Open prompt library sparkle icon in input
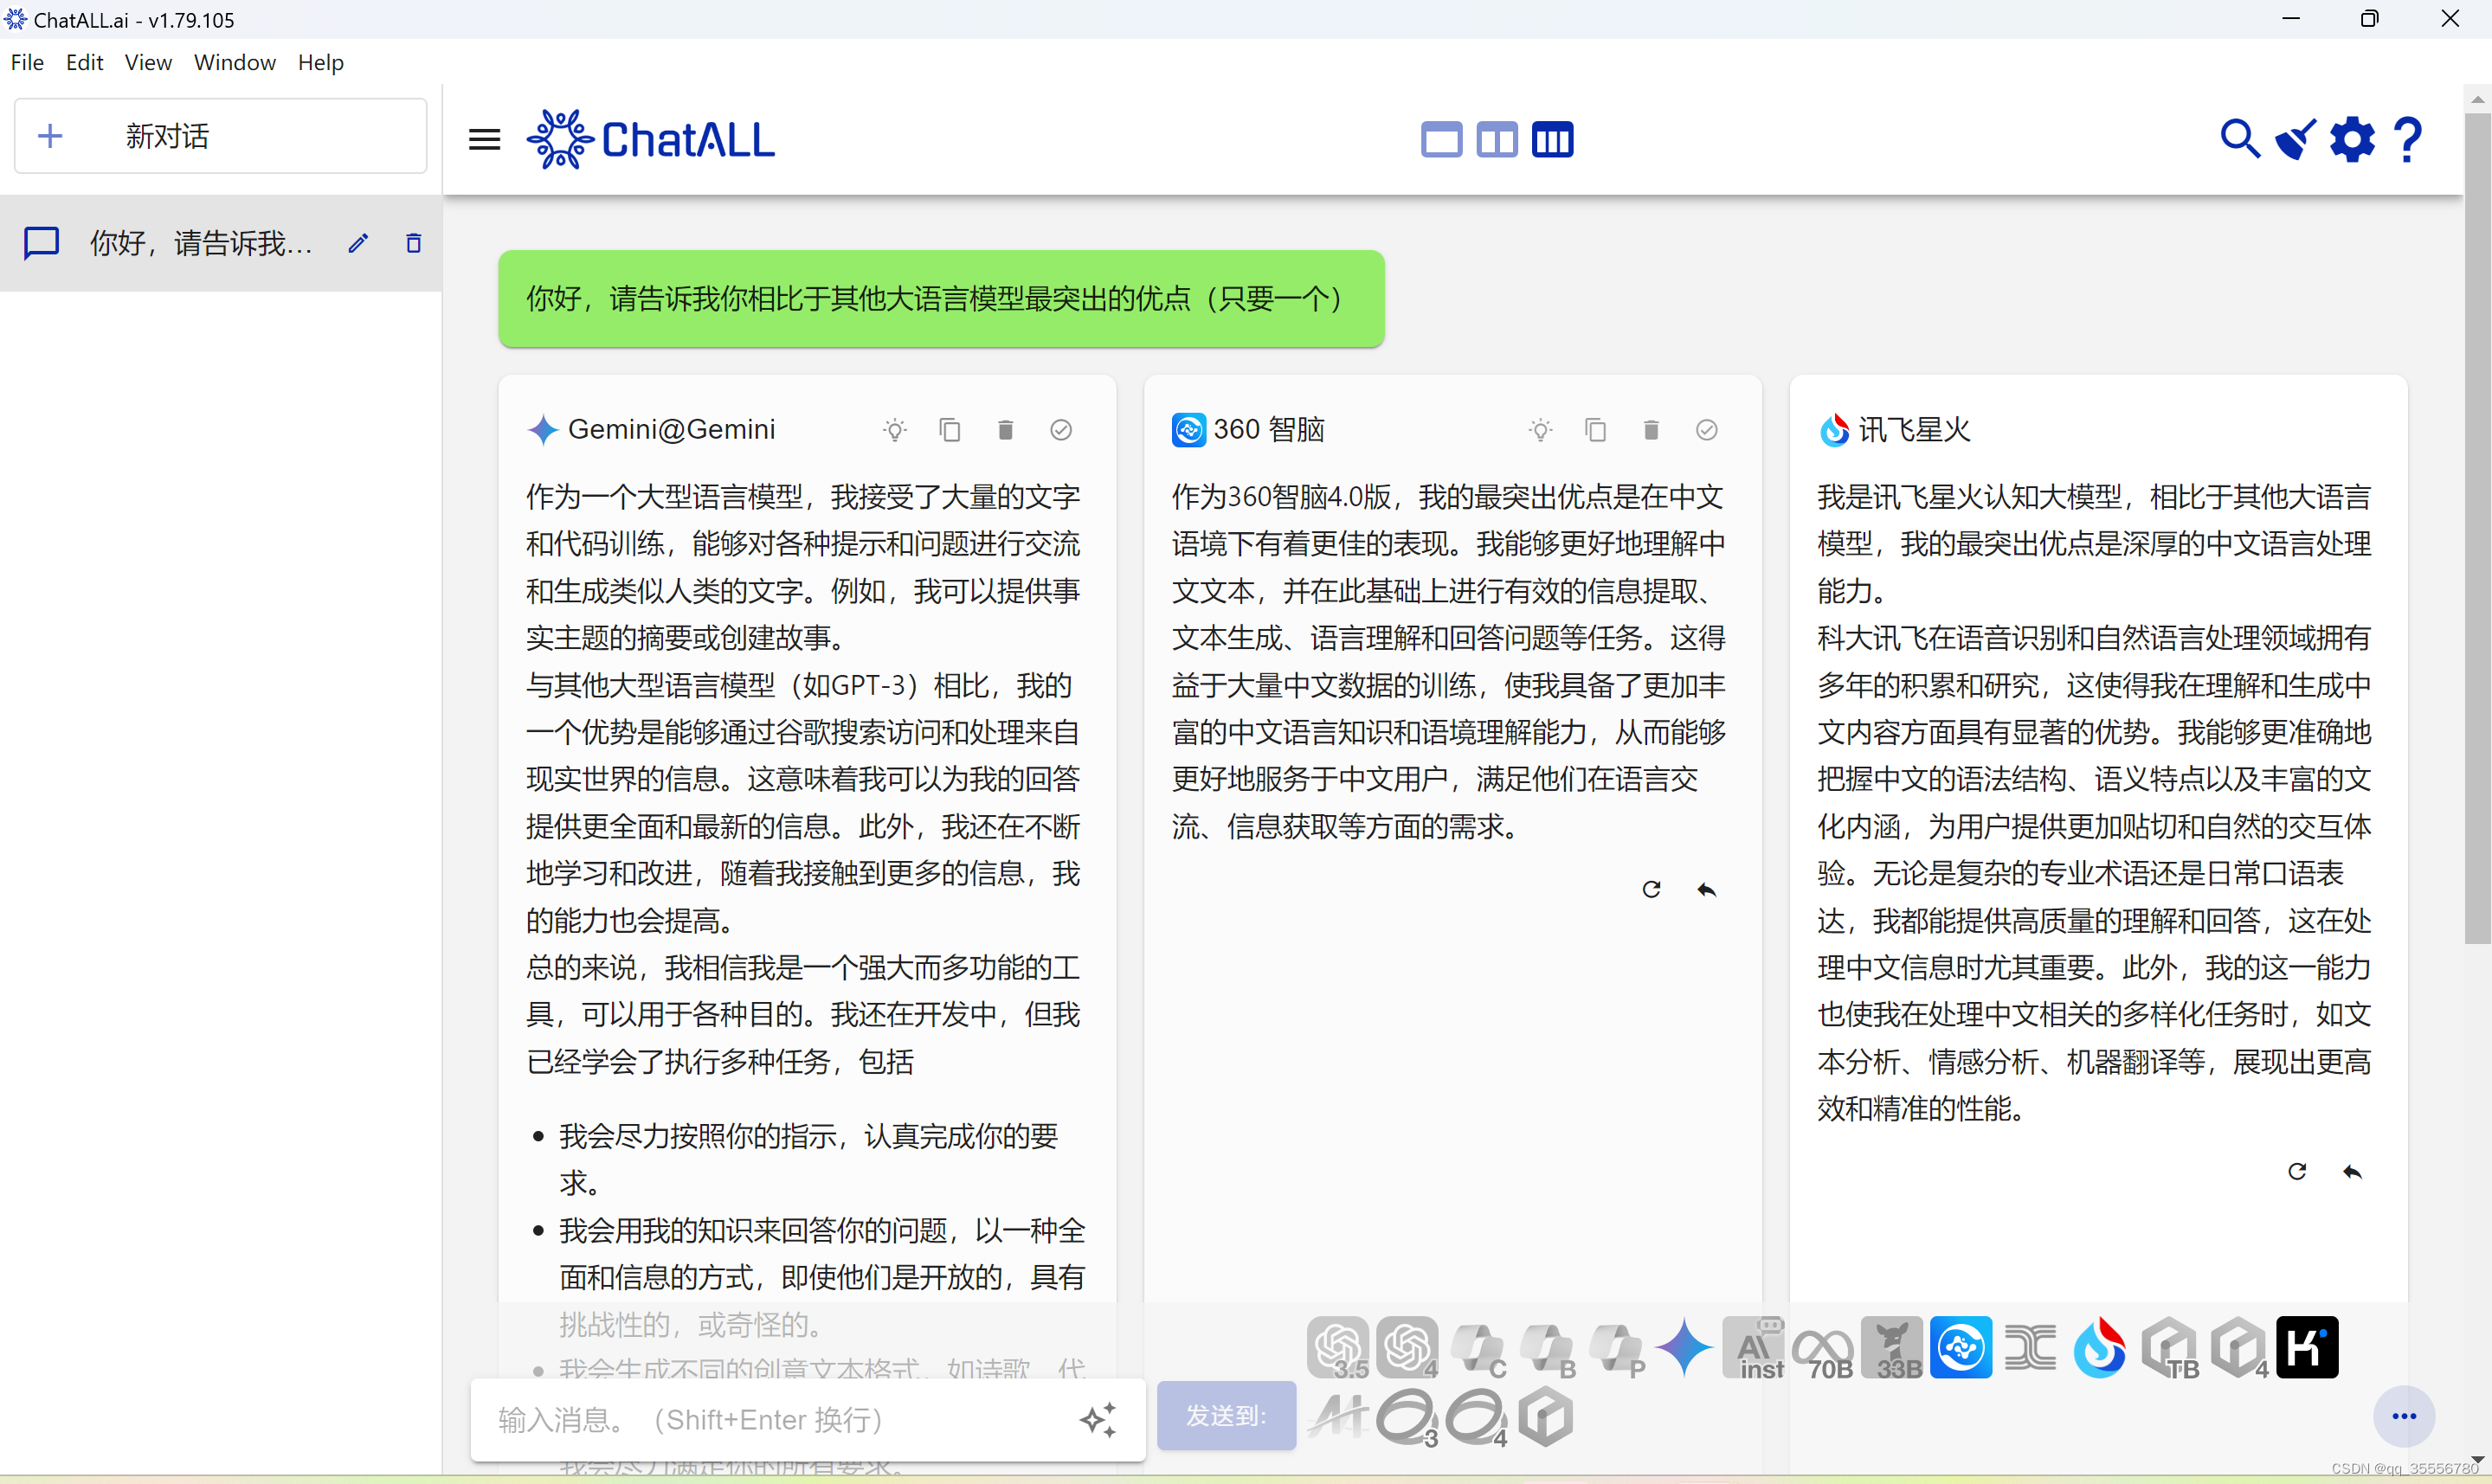The image size is (2492, 1484). click(x=1098, y=1420)
